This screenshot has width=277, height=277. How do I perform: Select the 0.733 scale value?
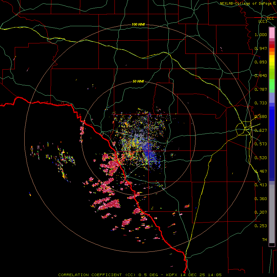(x=261, y=103)
